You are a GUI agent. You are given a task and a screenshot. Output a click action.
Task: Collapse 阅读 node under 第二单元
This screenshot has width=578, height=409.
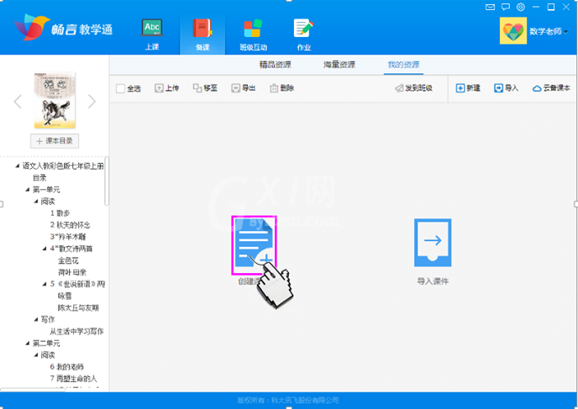tap(36, 355)
